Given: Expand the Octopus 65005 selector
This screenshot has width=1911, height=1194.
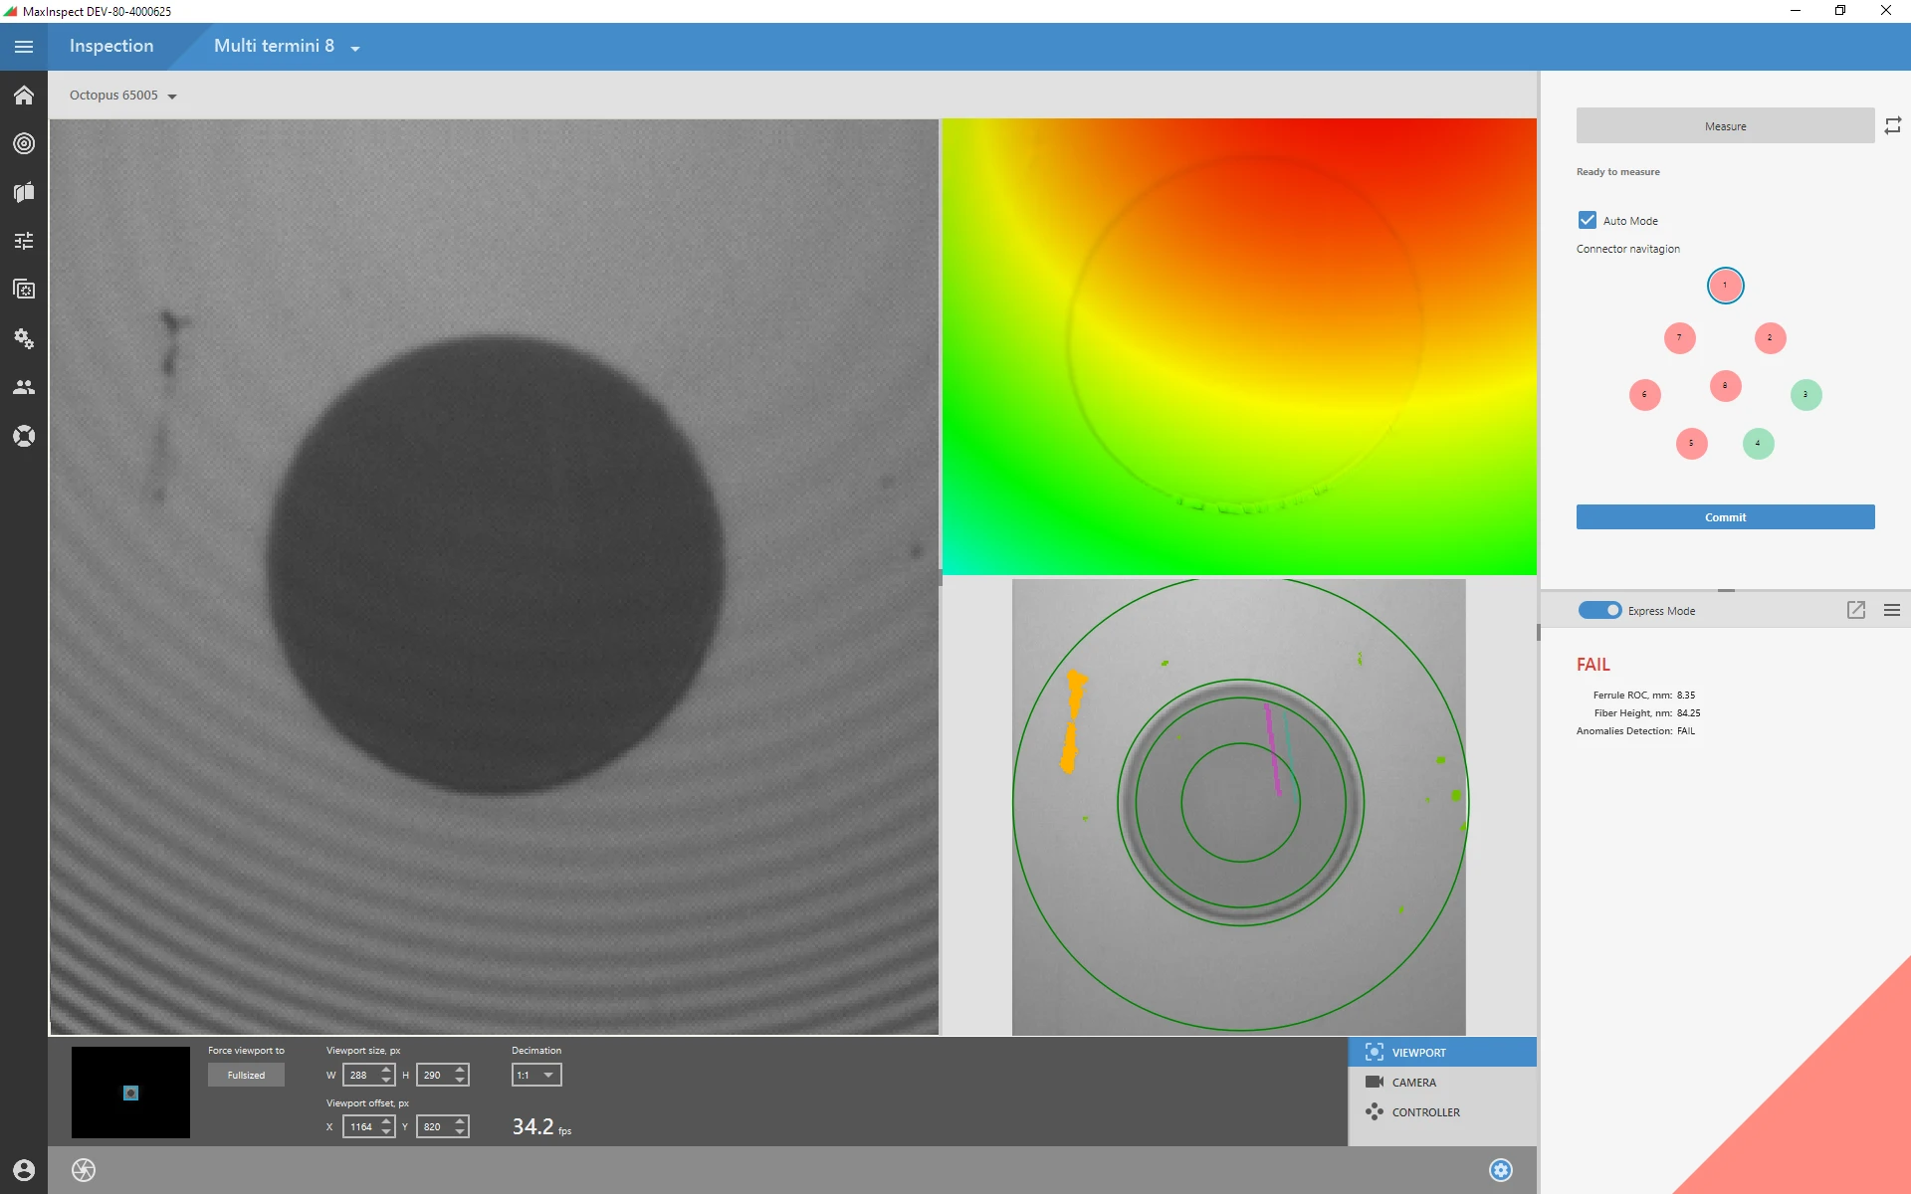Looking at the screenshot, I should coord(171,95).
